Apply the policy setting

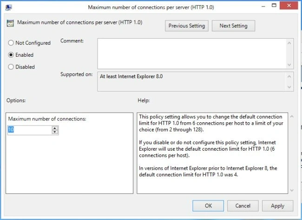[x=277, y=206]
